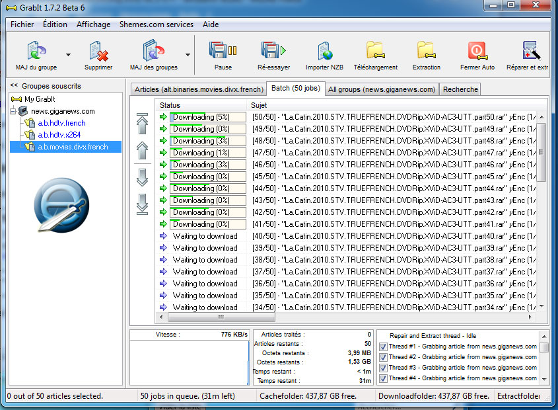The image size is (558, 410).
Task: Select the [43/50] part43.rar row subject
Action: point(394,200)
